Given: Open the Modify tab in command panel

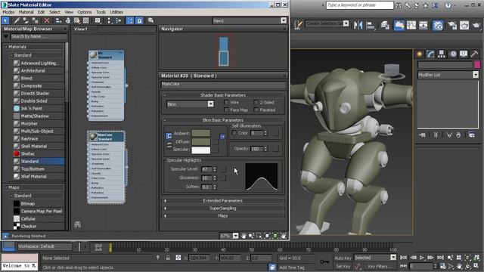Looking at the screenshot, I should coord(430,54).
